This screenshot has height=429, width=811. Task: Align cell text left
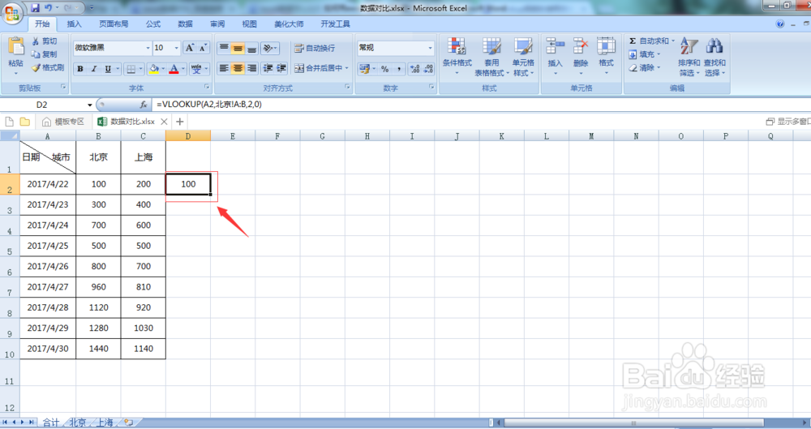pos(224,68)
